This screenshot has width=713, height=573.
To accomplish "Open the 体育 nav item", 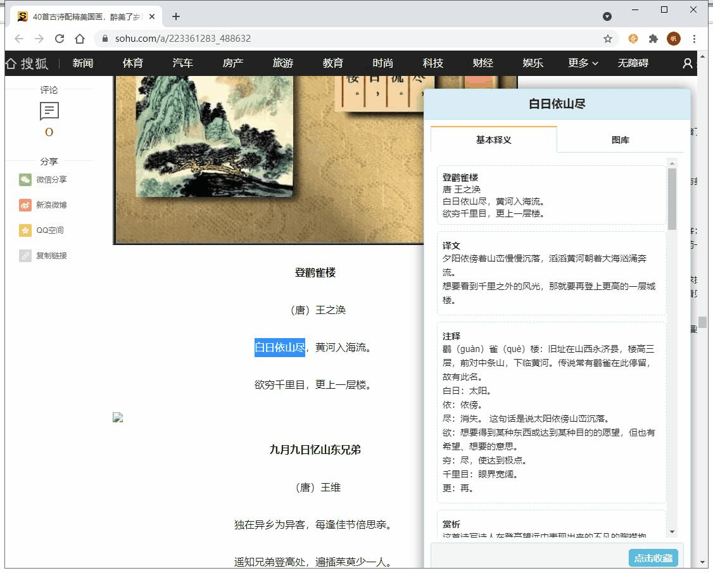I will (x=133, y=63).
